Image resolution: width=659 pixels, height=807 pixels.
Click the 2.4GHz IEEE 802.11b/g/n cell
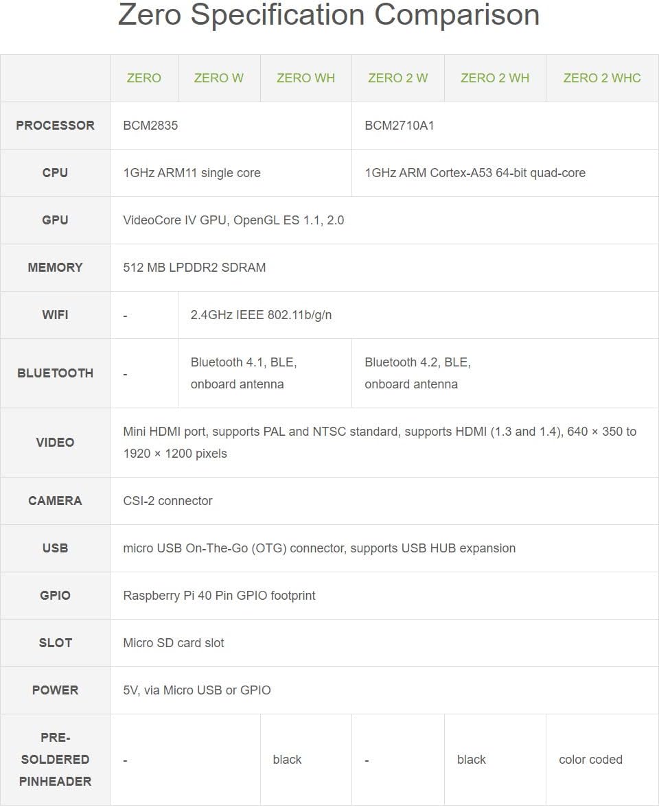[x=261, y=315]
